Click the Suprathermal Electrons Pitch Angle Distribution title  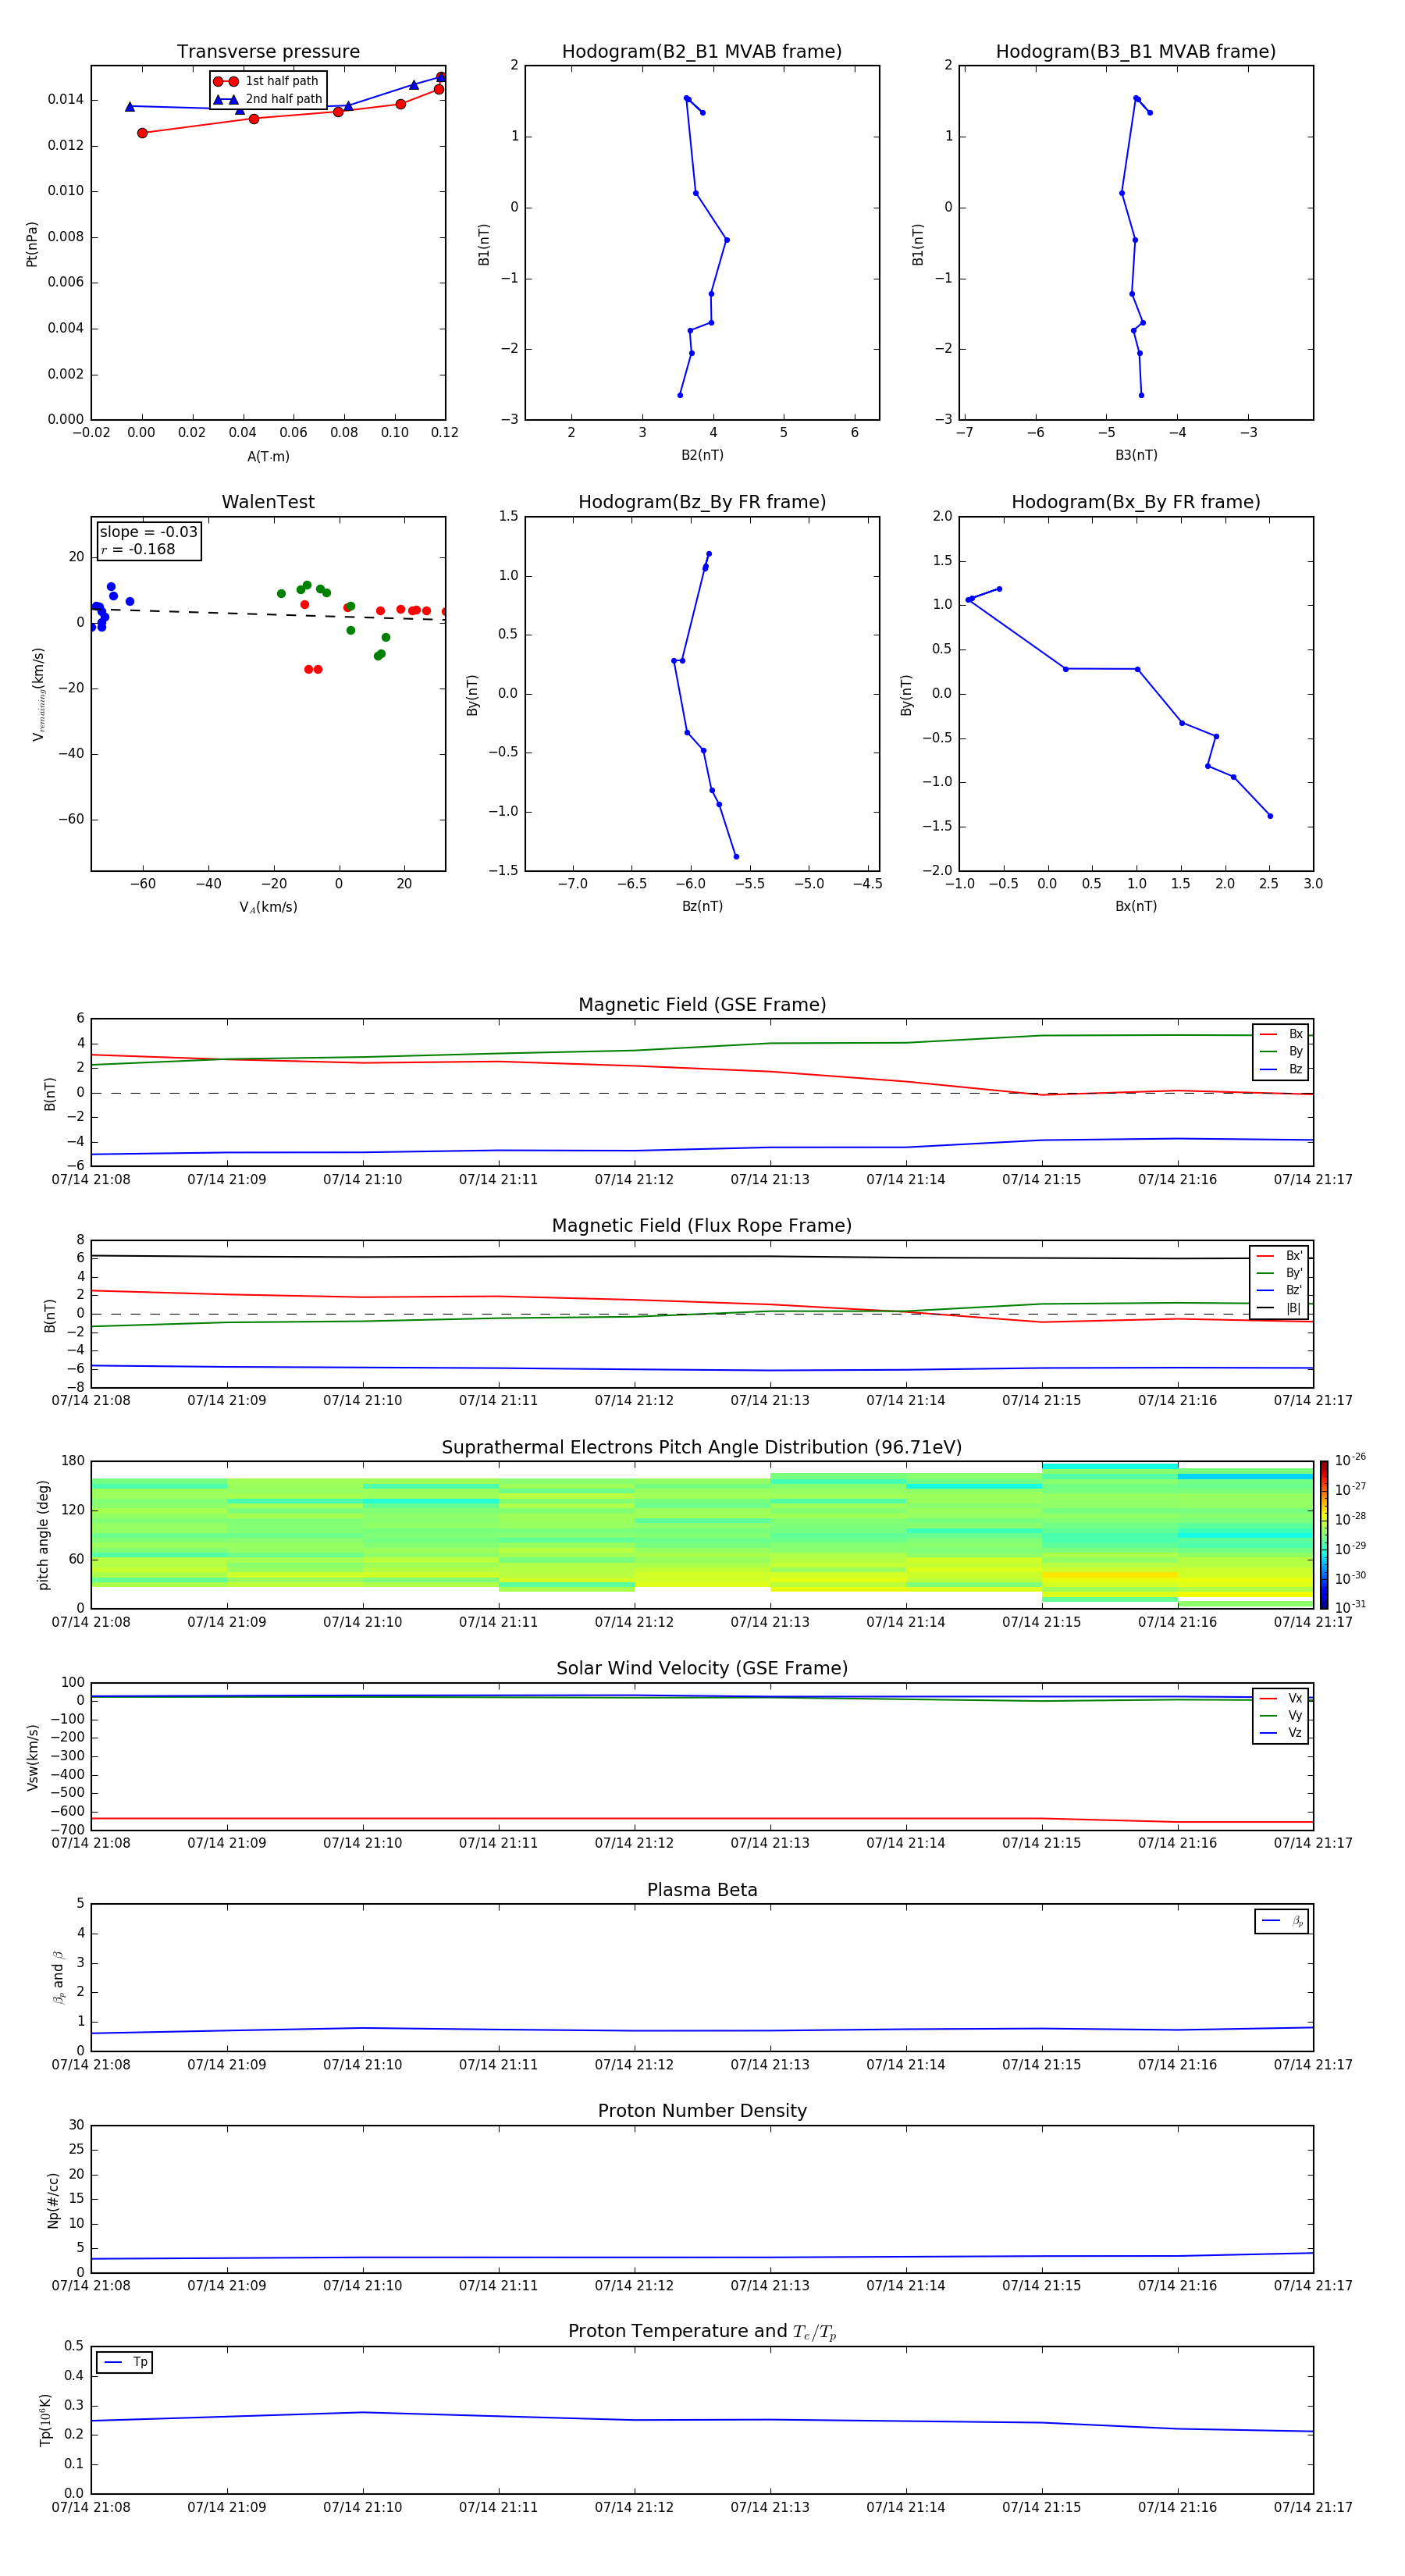tap(702, 1448)
